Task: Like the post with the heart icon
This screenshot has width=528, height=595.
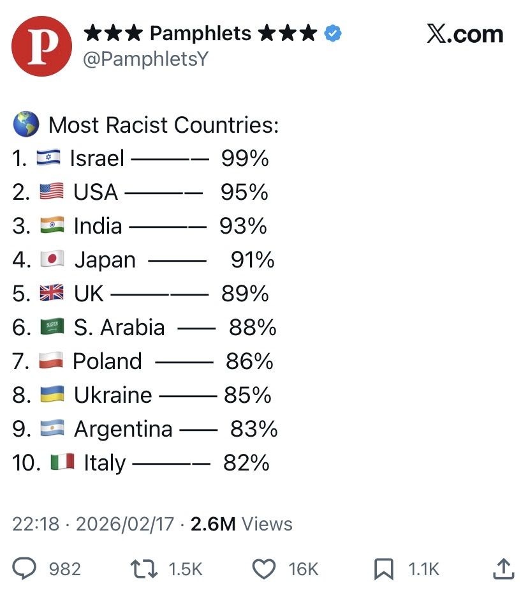Action: [x=264, y=568]
